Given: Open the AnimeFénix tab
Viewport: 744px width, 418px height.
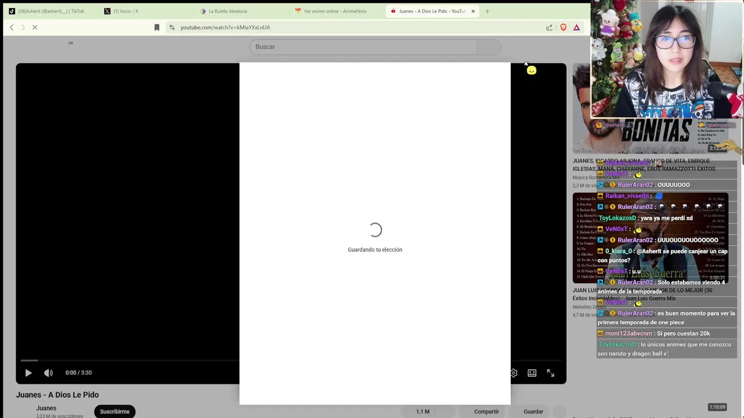Looking at the screenshot, I should (336, 11).
